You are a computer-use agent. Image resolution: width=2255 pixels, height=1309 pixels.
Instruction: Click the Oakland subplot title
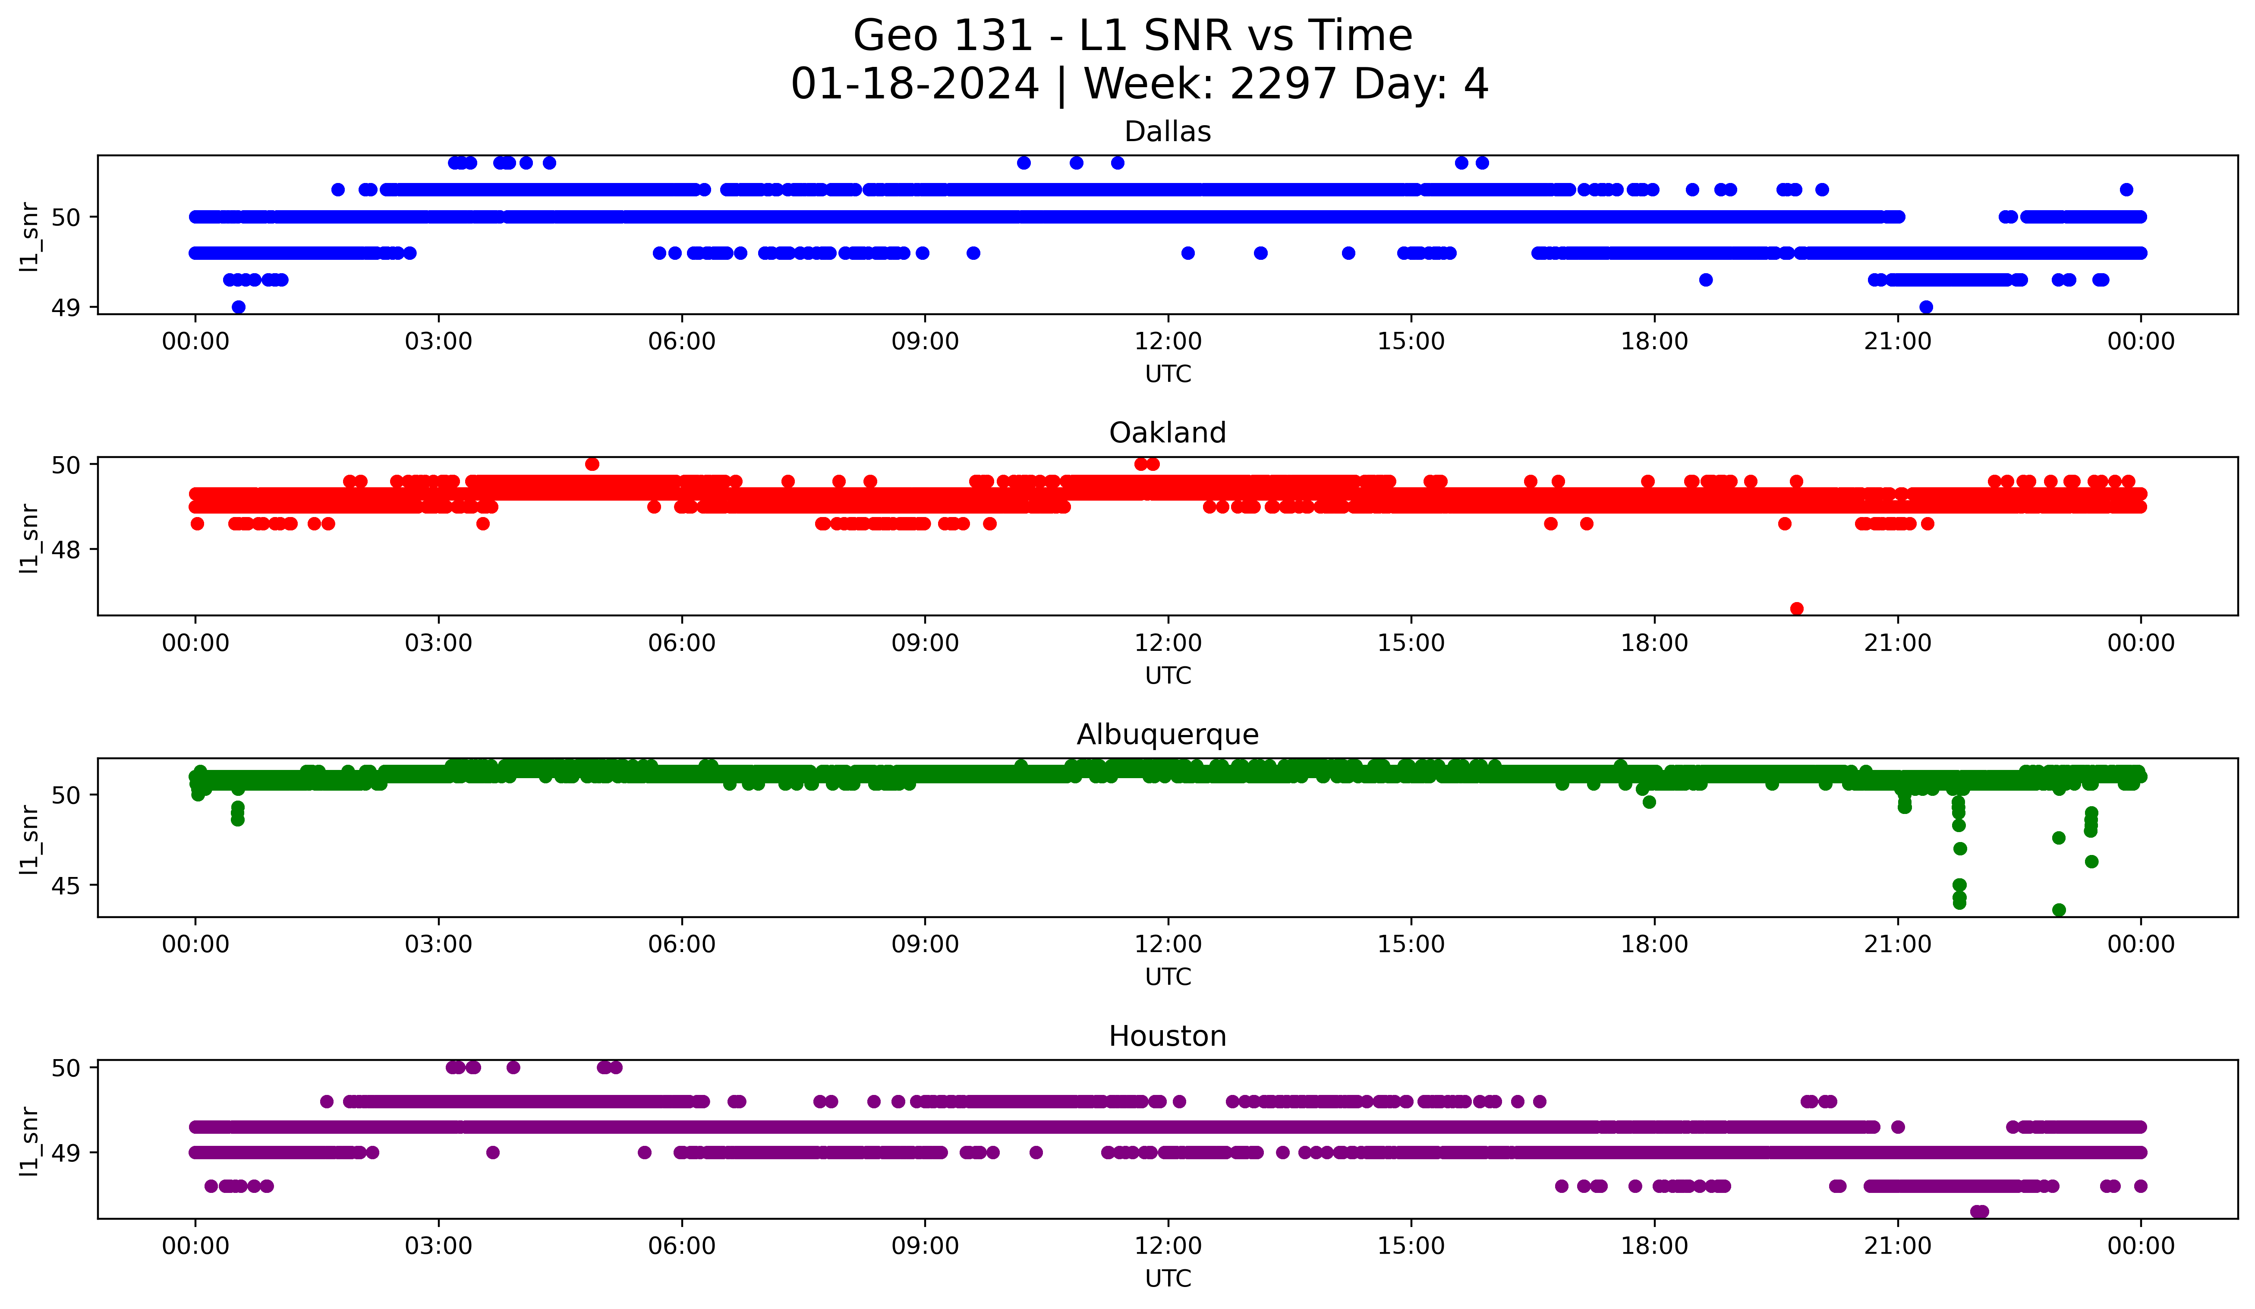pyautogui.click(x=1167, y=433)
